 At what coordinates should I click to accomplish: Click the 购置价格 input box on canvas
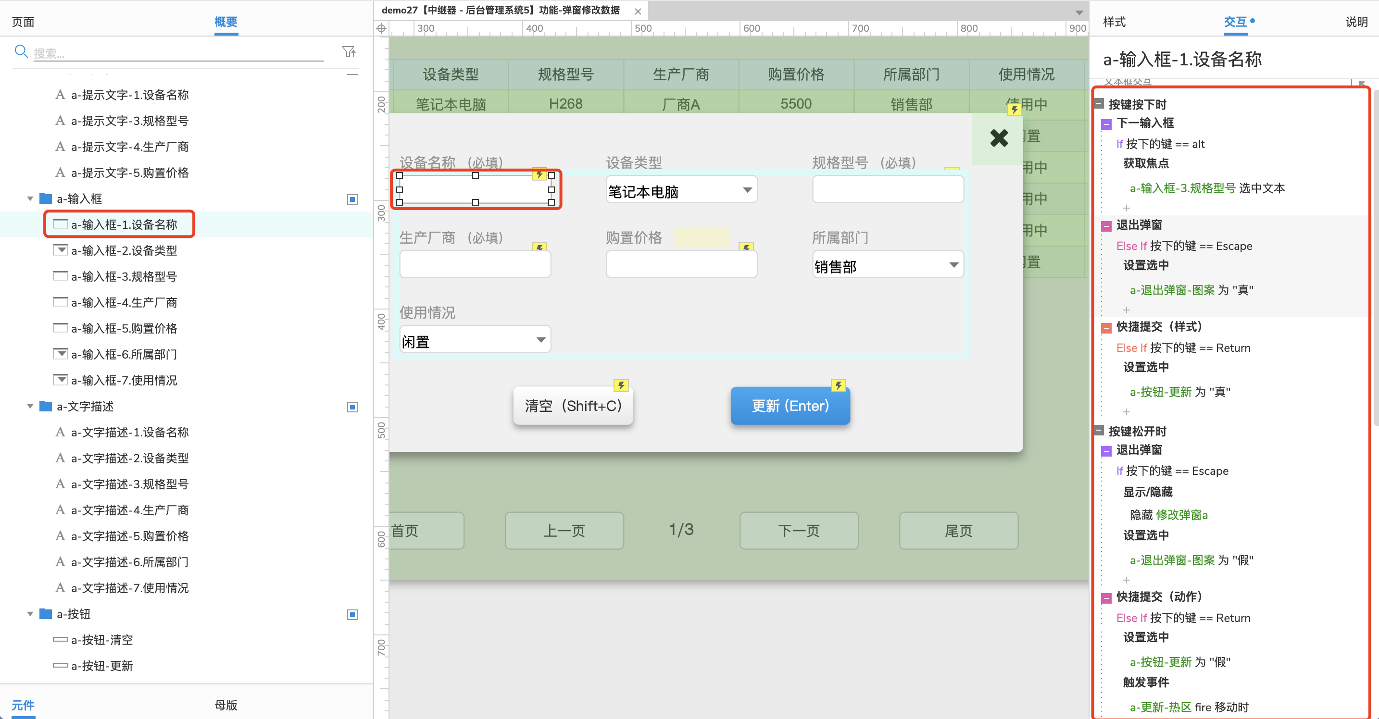pyautogui.click(x=681, y=264)
